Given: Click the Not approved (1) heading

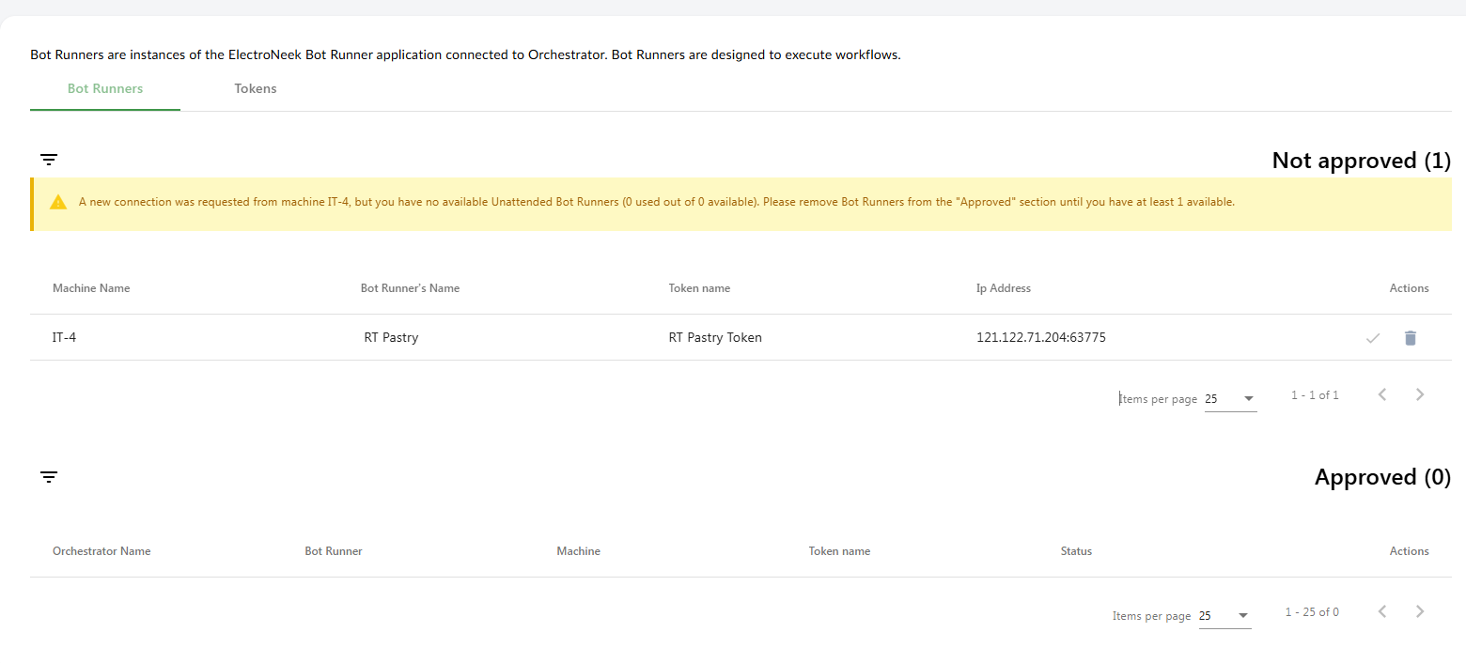Looking at the screenshot, I should pyautogui.click(x=1362, y=161).
